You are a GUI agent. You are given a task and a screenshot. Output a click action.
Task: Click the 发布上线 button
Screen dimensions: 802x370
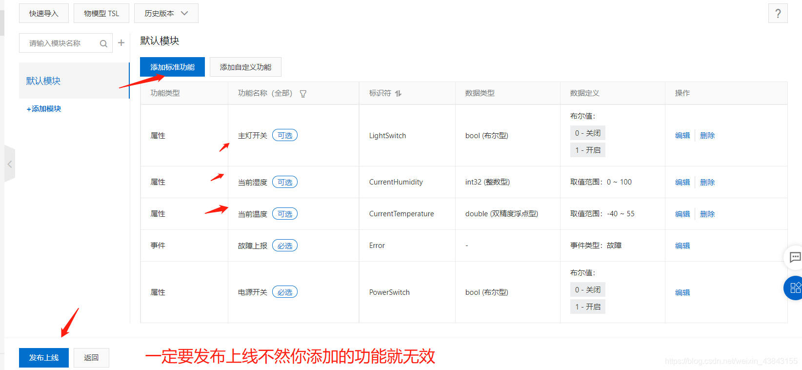(x=44, y=358)
